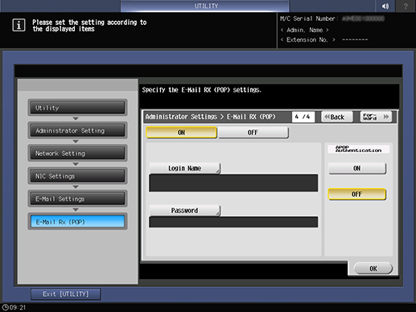416x312 pixels.
Task: Click the 'Specify the E-Mail RX (POP) settings' message
Action: (x=201, y=90)
